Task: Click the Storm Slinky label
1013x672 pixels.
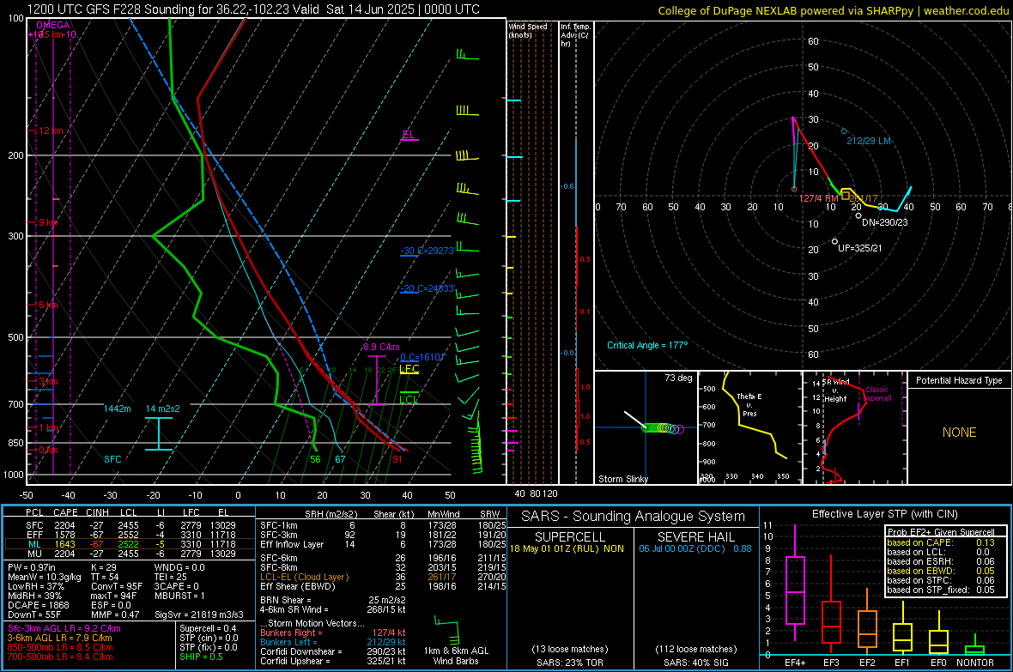Action: coord(622,479)
